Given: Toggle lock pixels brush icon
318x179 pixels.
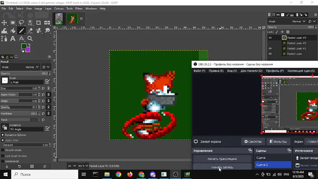Looking at the screenshot, I should (277, 32).
